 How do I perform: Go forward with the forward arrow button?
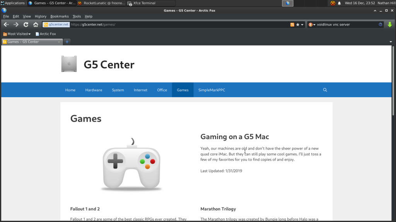click(16, 24)
